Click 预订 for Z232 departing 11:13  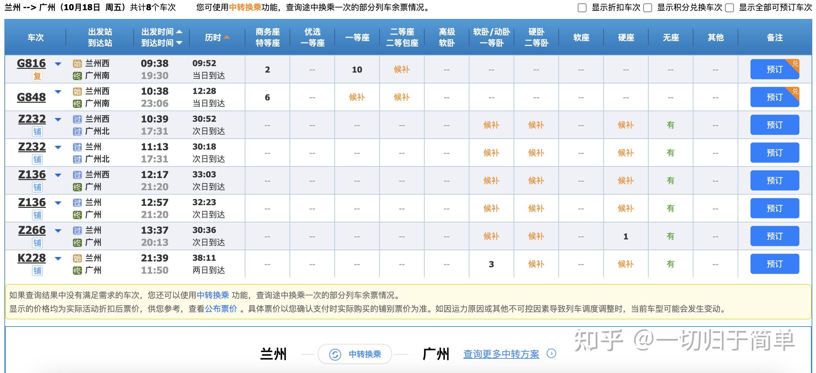coord(775,153)
